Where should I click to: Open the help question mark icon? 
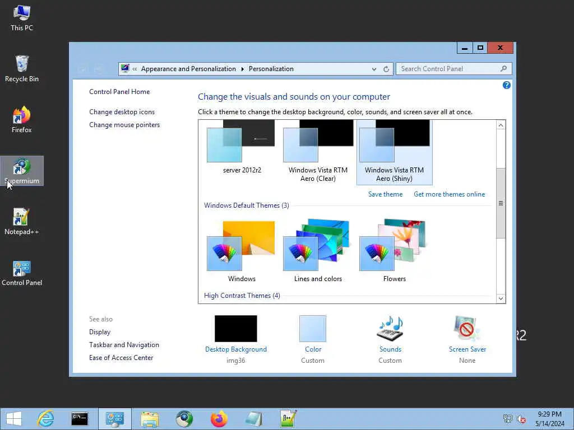(x=506, y=85)
